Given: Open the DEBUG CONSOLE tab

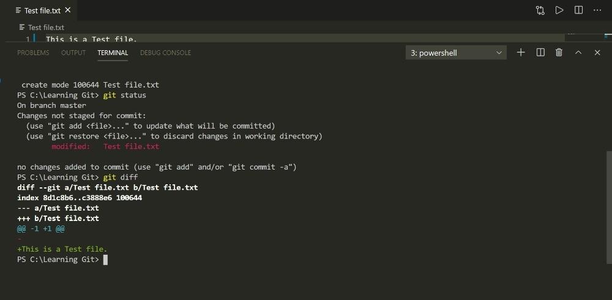Looking at the screenshot, I should click(165, 53).
